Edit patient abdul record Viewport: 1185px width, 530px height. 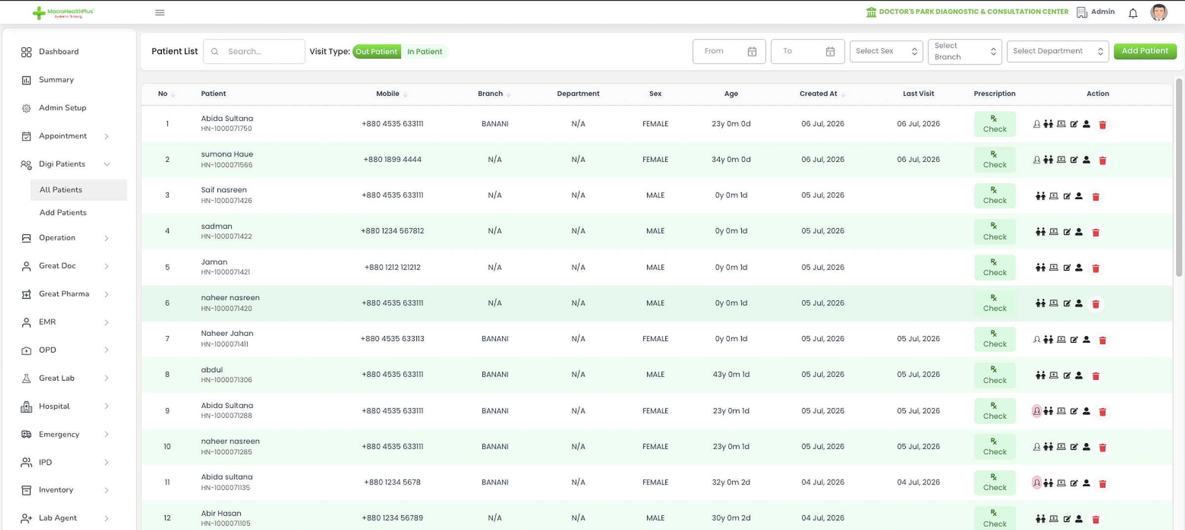1066,375
